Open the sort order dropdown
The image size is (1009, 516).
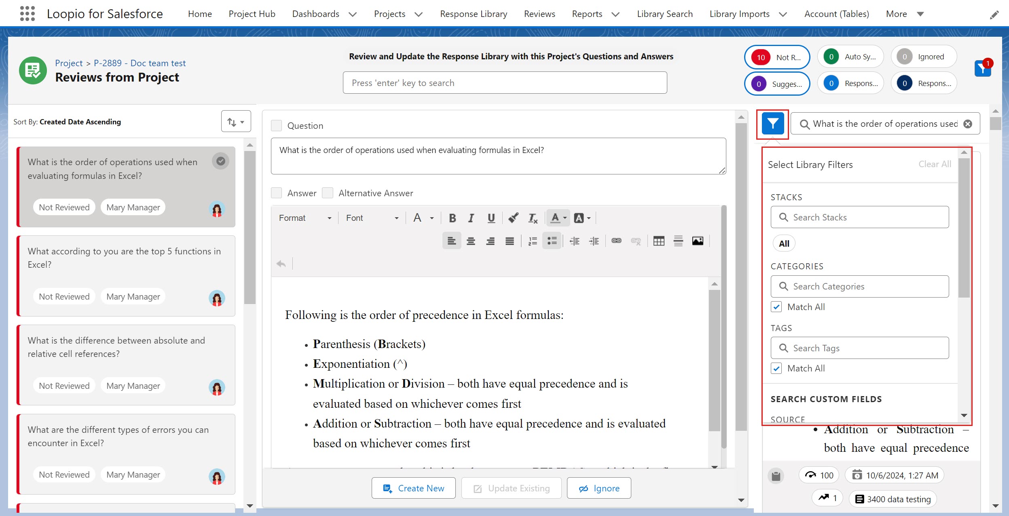click(x=236, y=122)
